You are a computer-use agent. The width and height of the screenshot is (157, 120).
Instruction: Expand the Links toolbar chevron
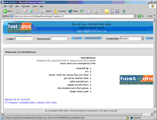pyautogui.click(x=154, y=15)
